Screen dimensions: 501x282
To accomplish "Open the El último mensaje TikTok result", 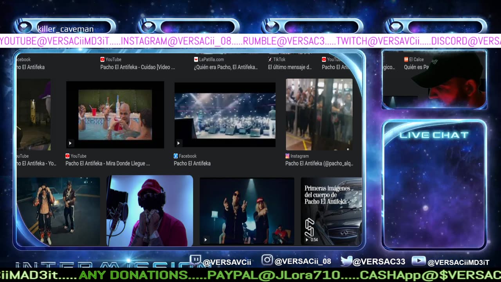I will pyautogui.click(x=290, y=67).
